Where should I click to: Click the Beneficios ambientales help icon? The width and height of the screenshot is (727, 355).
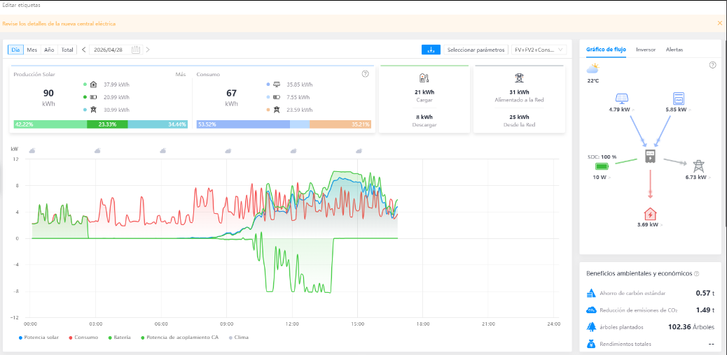(x=696, y=273)
